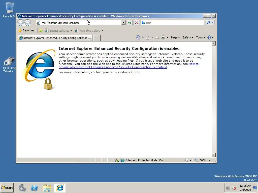Expand the zoom level dropdown arrow
The width and height of the screenshot is (258, 193).
coord(210,160)
